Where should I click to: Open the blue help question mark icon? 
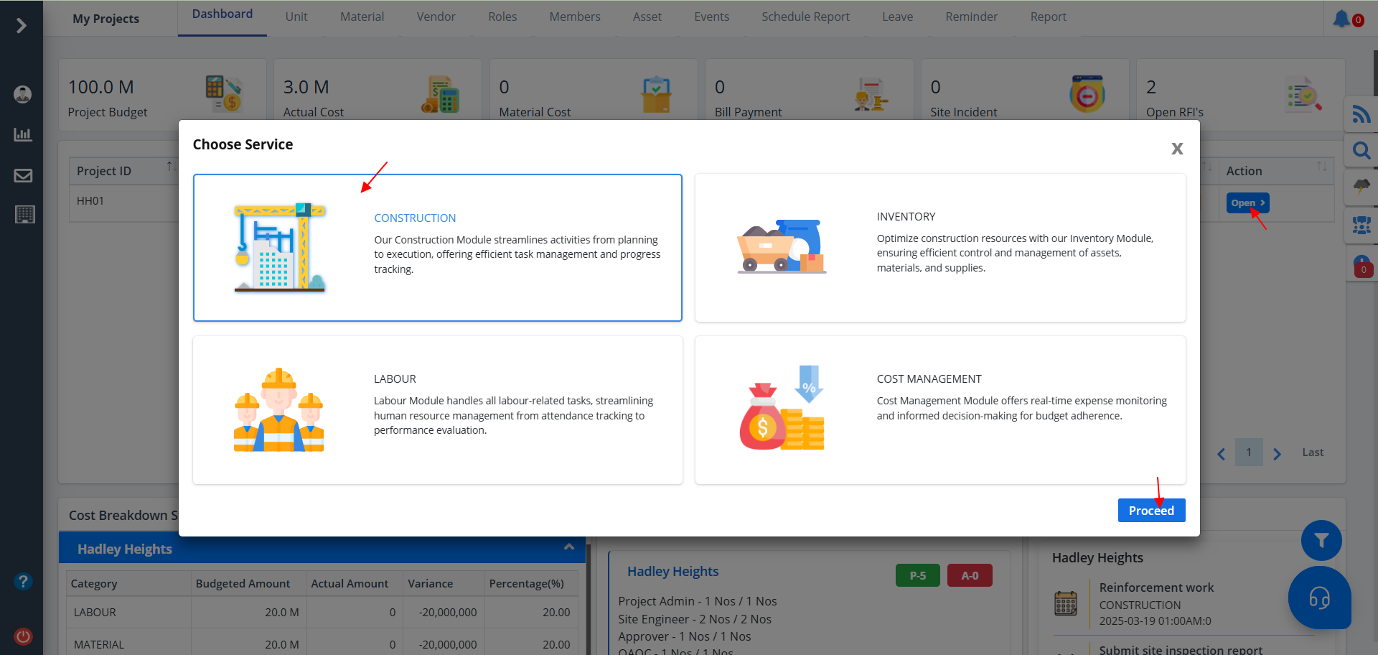coord(23,581)
